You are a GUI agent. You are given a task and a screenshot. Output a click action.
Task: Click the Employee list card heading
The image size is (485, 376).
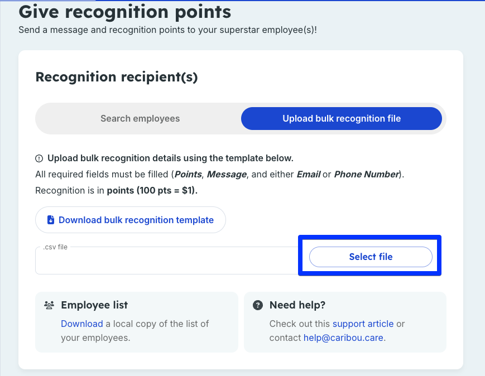pyautogui.click(x=94, y=305)
